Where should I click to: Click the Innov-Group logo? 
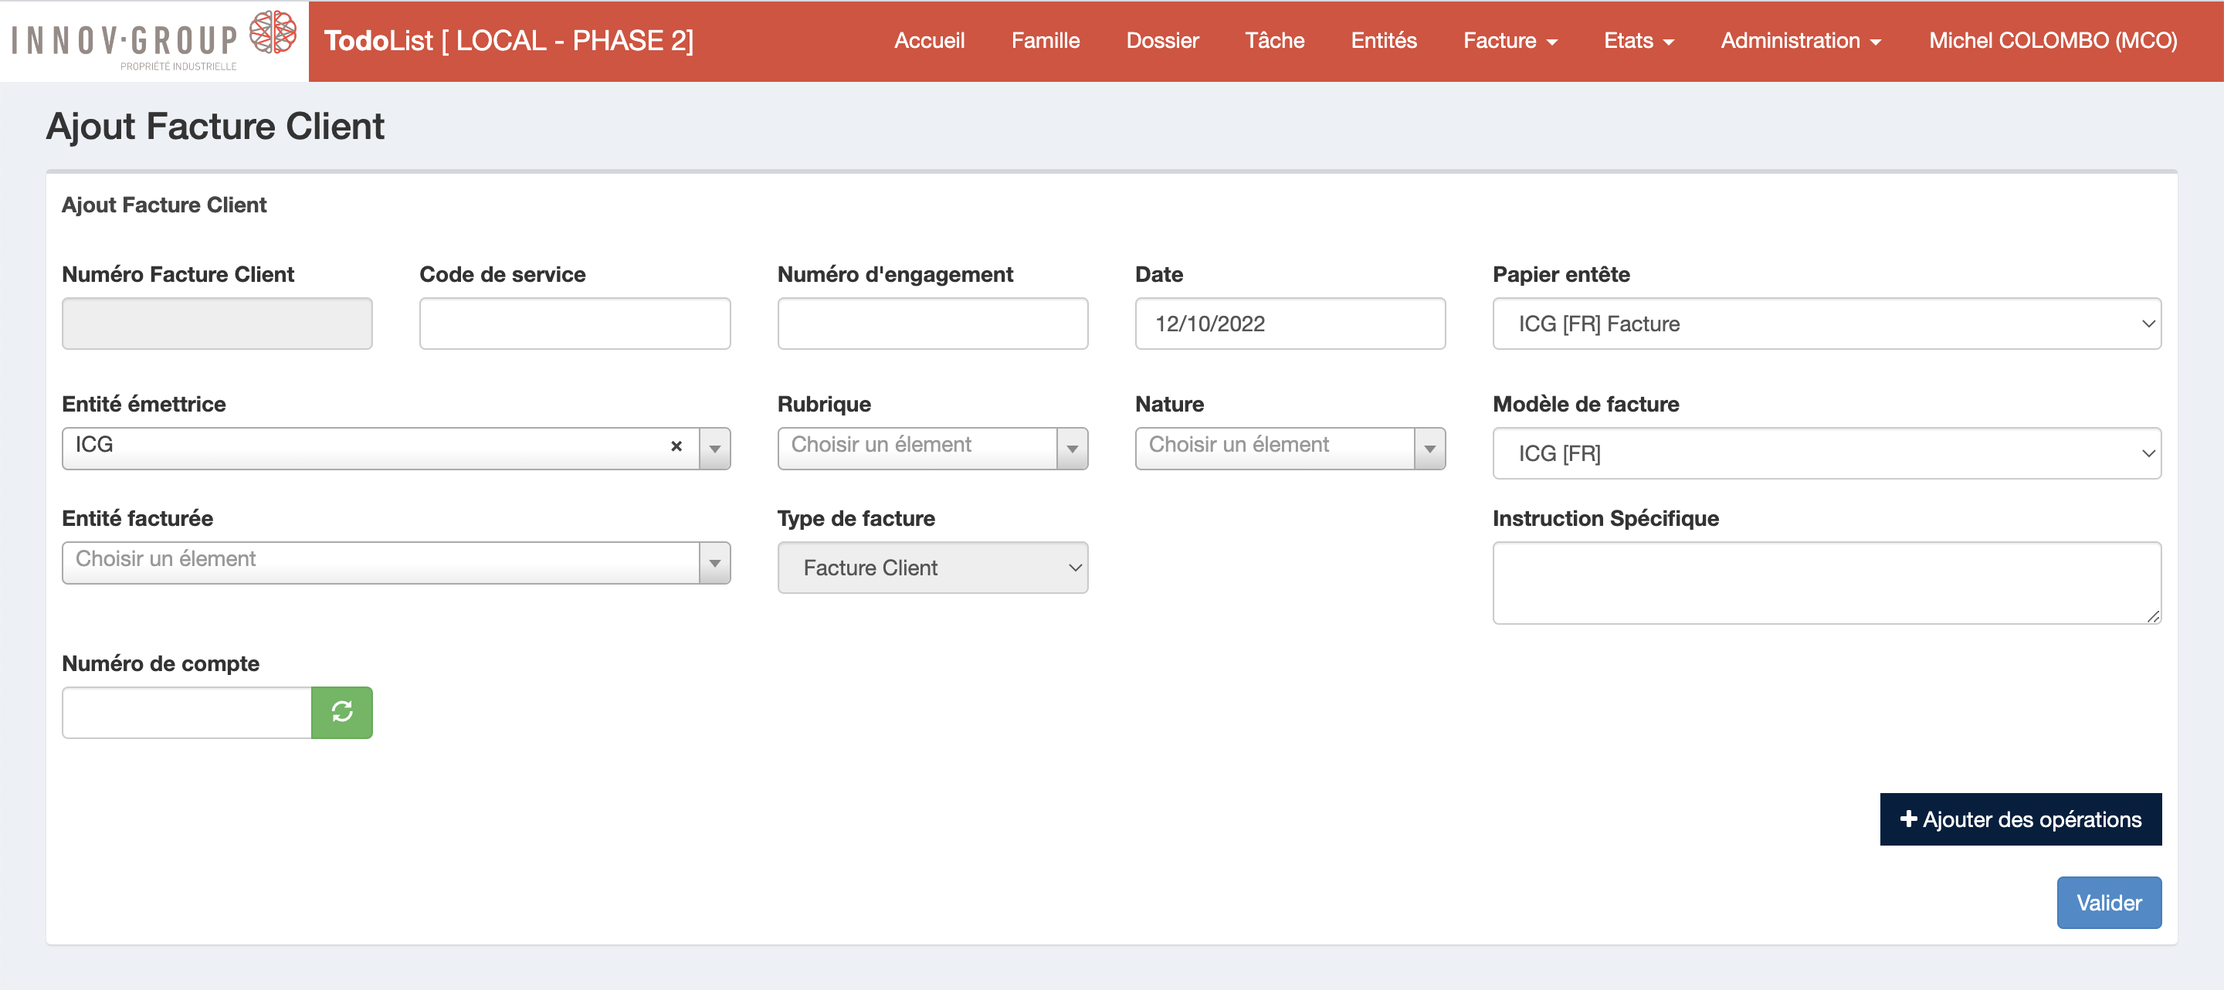point(154,41)
